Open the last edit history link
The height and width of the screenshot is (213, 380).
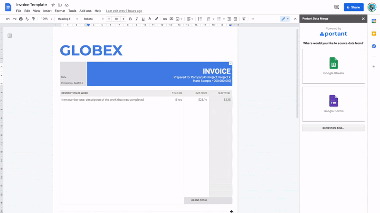coord(124,11)
